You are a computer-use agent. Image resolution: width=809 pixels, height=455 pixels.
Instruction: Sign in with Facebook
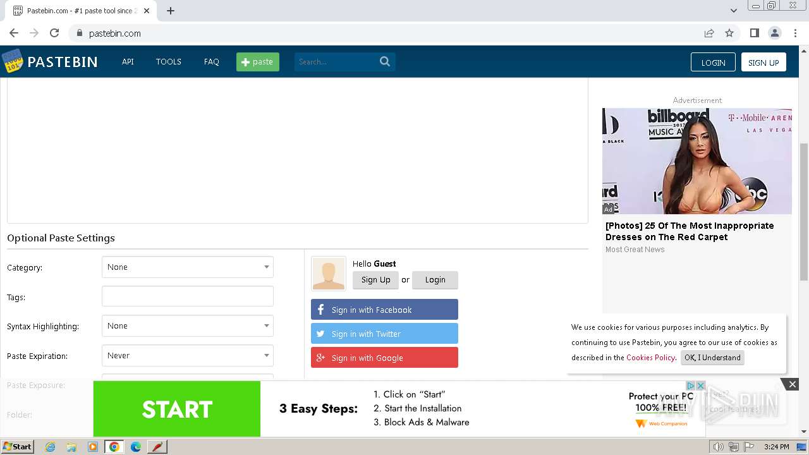[x=384, y=310]
